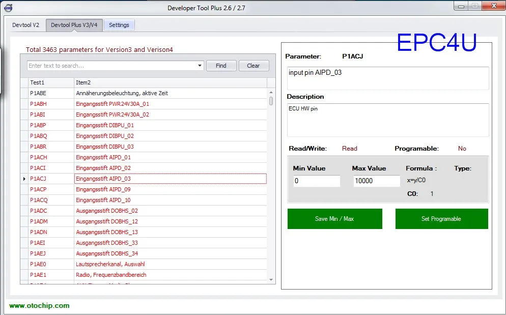Select 'Eingangsstift PWR24V30A_02' cell
Viewport: 506px width, 315px height.
pos(171,114)
